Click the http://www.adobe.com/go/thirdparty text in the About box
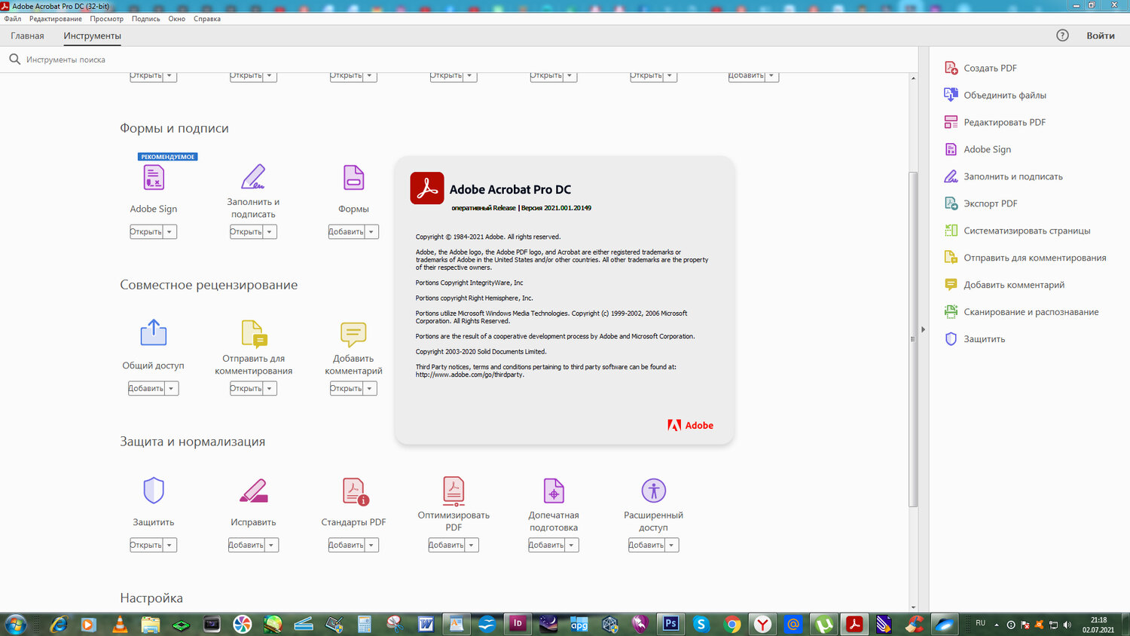This screenshot has width=1130, height=636. (x=469, y=375)
